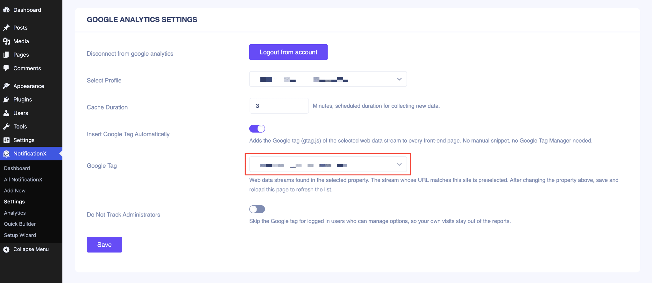Click the Collapse Menu label
Screen dimensions: 652x283
pyautogui.click(x=31, y=249)
